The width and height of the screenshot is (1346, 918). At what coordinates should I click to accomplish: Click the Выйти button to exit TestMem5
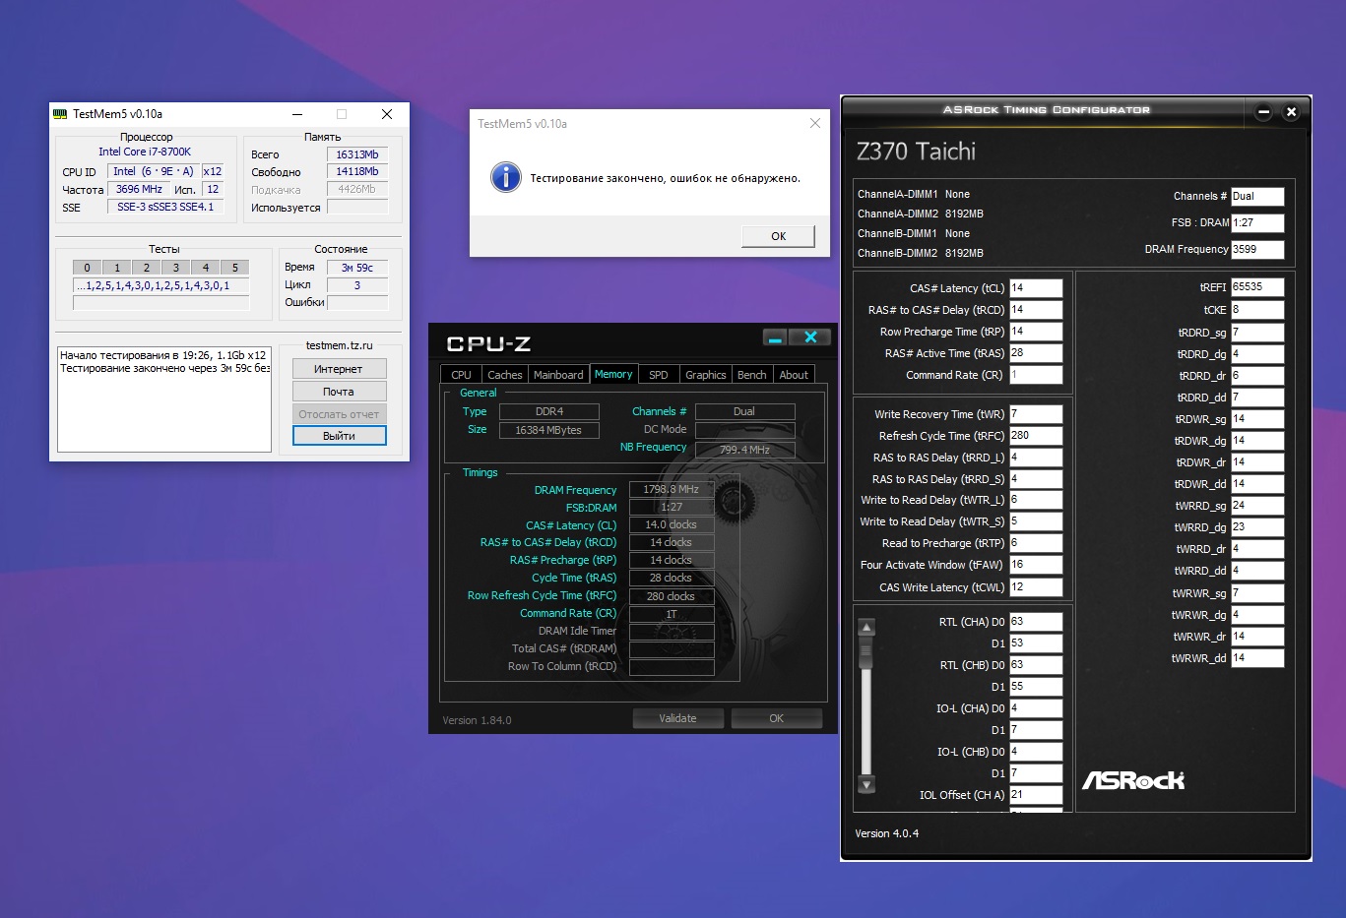[x=339, y=436]
